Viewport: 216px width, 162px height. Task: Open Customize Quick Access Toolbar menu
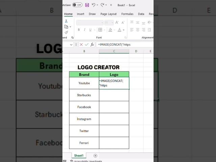[x=111, y=5]
